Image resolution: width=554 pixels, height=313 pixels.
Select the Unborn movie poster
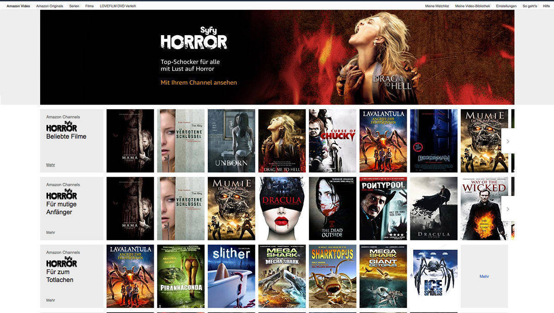tap(231, 141)
